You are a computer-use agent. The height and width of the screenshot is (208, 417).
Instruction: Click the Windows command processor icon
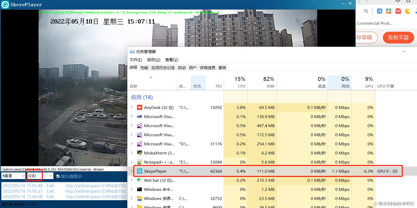(140, 189)
